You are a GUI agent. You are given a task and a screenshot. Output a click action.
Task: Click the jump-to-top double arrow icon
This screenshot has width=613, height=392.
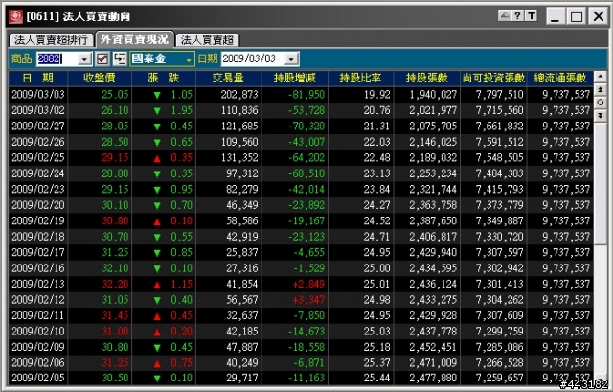pyautogui.click(x=601, y=89)
